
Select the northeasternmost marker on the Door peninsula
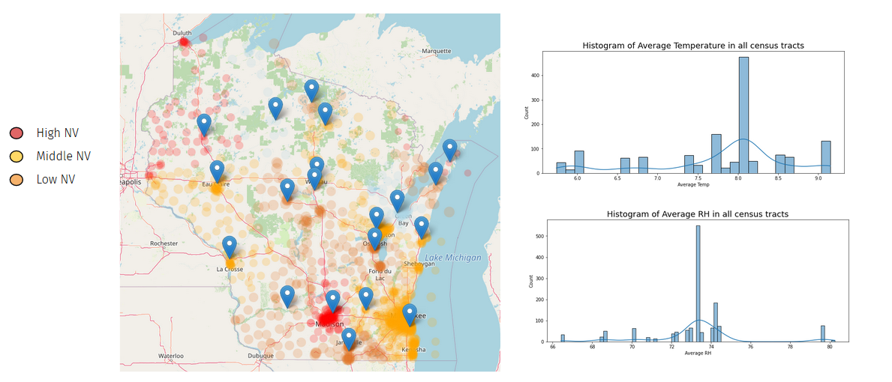[450, 151]
